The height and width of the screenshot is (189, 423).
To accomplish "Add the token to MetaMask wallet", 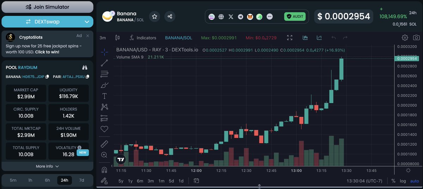I will (x=250, y=17).
